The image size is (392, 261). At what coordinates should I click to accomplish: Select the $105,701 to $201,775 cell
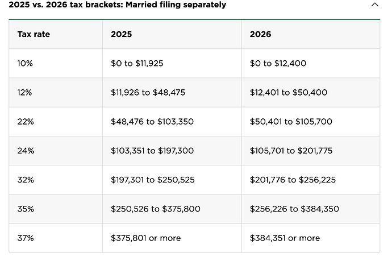click(291, 151)
